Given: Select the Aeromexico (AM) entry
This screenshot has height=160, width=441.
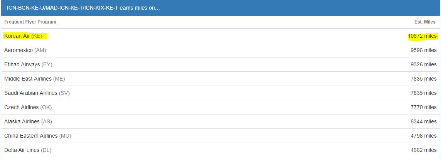Looking at the screenshot, I should pyautogui.click(x=220, y=51).
